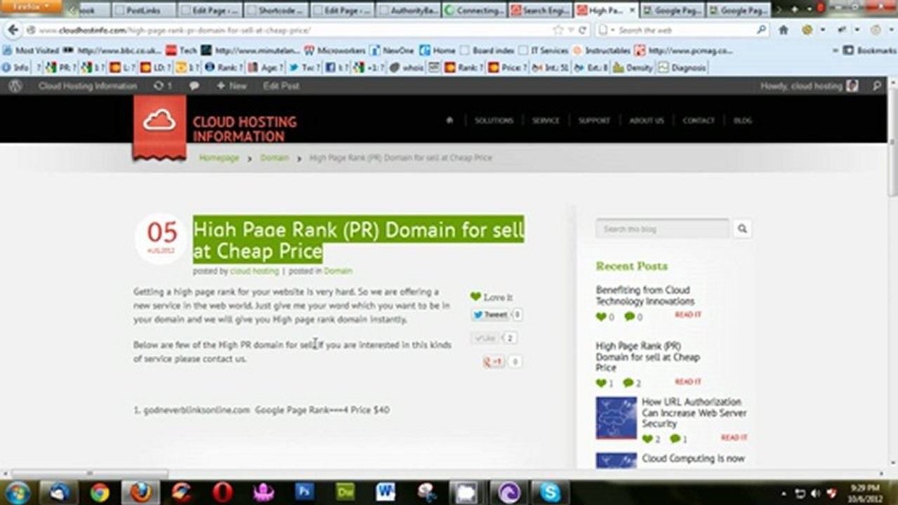This screenshot has width=898, height=505.
Task: Click the search magnifier in the browser search box
Action: point(761,30)
